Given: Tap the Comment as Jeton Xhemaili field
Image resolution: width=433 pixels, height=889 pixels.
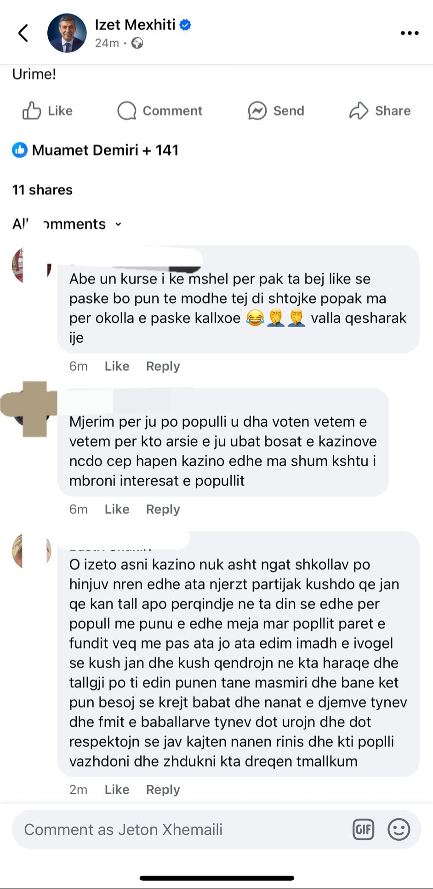Looking at the screenshot, I should point(184,830).
